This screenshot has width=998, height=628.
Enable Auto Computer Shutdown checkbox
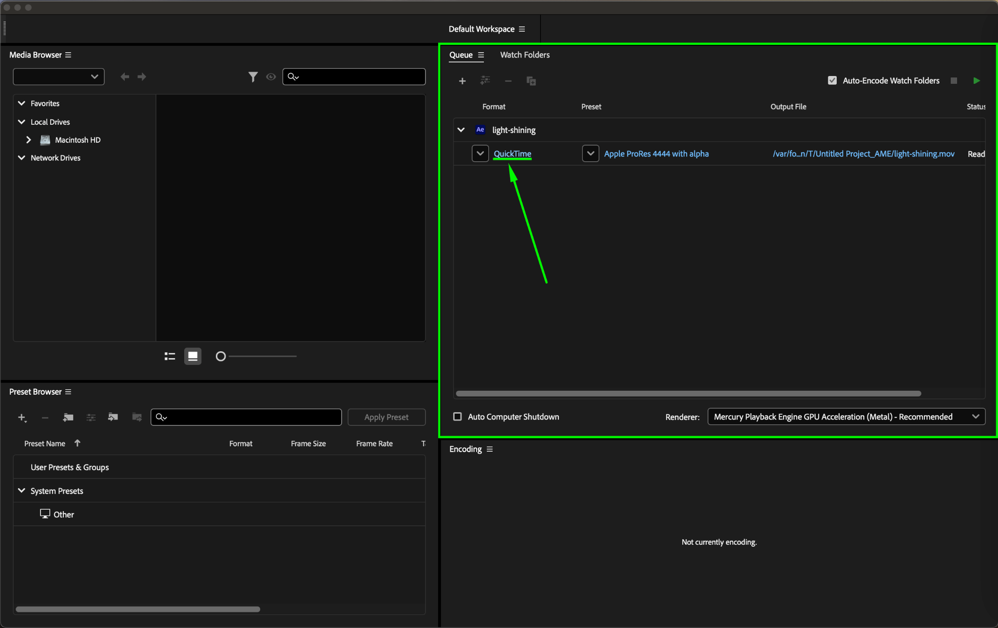[x=458, y=417]
